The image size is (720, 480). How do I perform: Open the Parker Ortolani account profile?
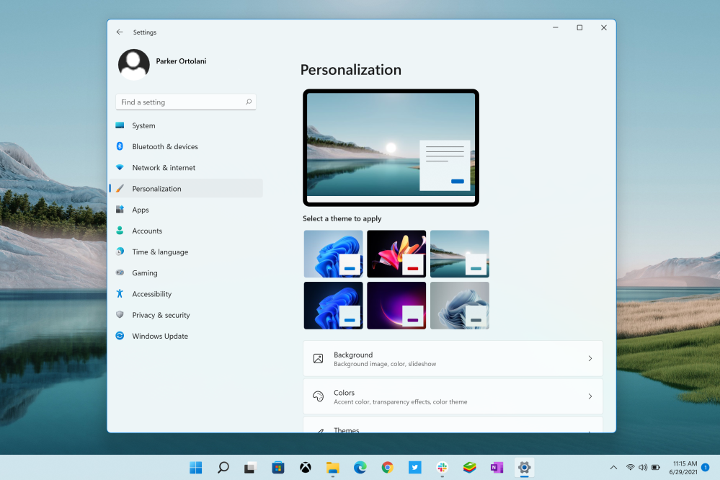pos(134,65)
